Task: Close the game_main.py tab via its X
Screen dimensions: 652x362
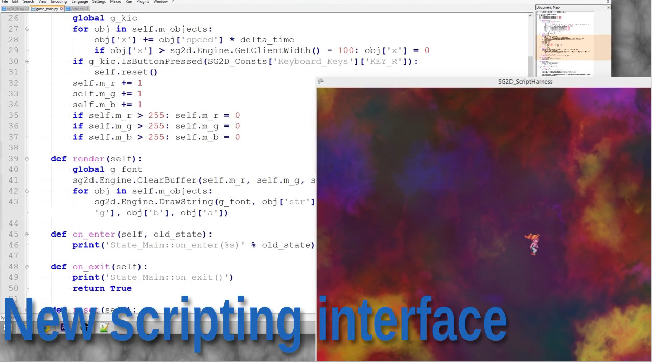Action: click(61, 9)
